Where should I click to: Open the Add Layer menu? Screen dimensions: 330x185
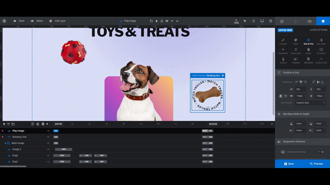pos(57,21)
